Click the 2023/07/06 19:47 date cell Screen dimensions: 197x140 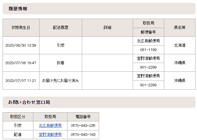[21, 63]
